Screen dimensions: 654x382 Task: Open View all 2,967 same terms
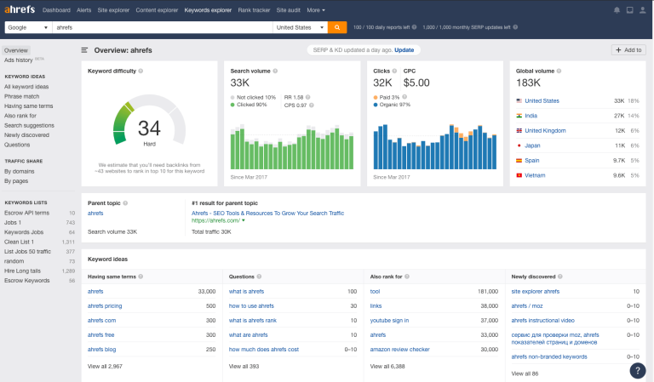pos(105,366)
